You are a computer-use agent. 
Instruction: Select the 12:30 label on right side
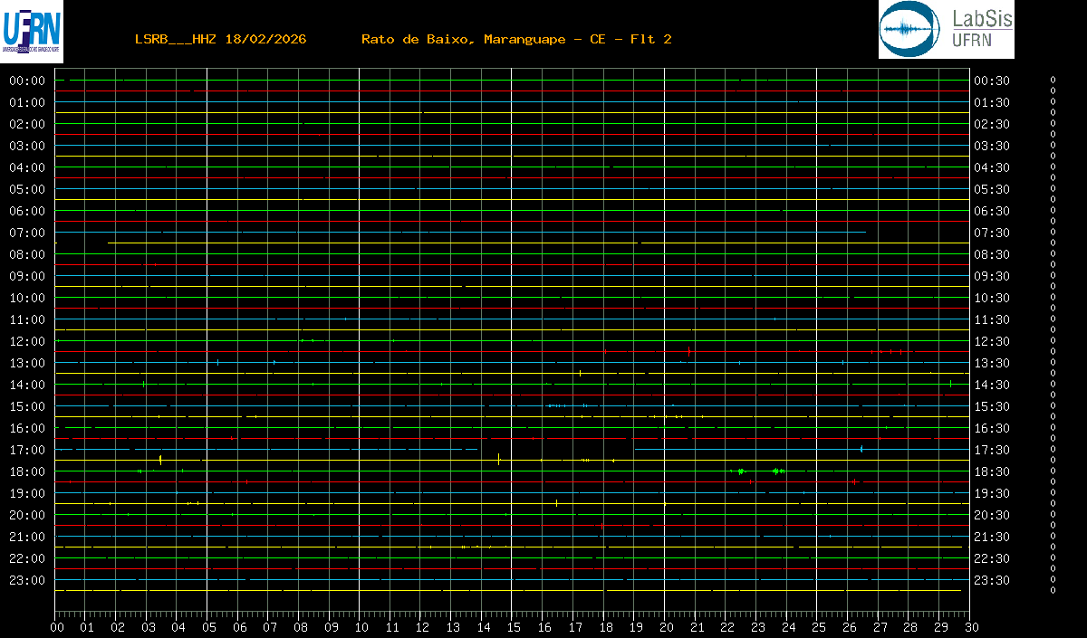tap(991, 341)
